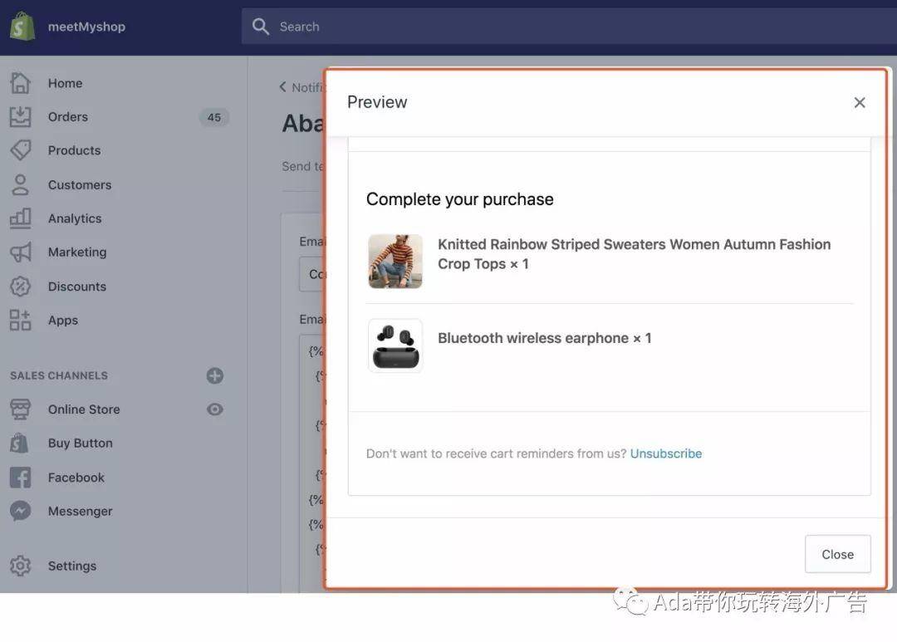Click the Orders count badge 45

click(x=214, y=117)
